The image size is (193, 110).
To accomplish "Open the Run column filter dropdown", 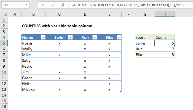I will (95, 37).
